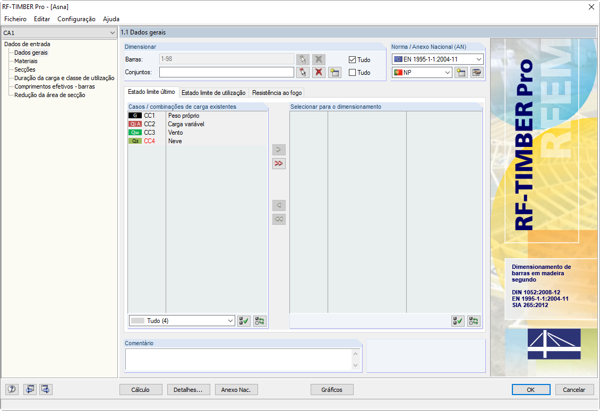Pick sets graphically next to Conjuntos field
600x411 pixels.
pos(303,72)
